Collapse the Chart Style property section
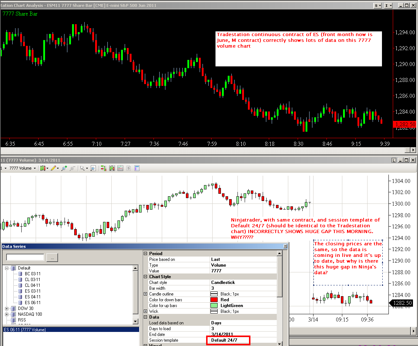This screenshot has height=346, width=418. 146,277
